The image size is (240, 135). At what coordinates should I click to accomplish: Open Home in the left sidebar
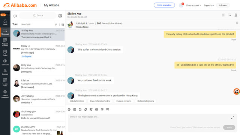point(5,22)
